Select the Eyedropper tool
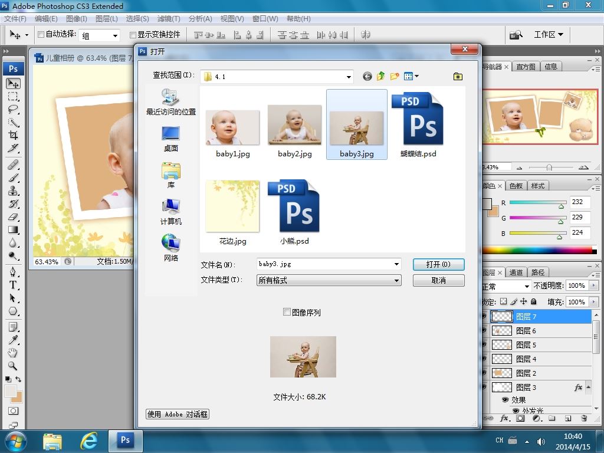Image resolution: width=604 pixels, height=453 pixels. (x=13, y=340)
